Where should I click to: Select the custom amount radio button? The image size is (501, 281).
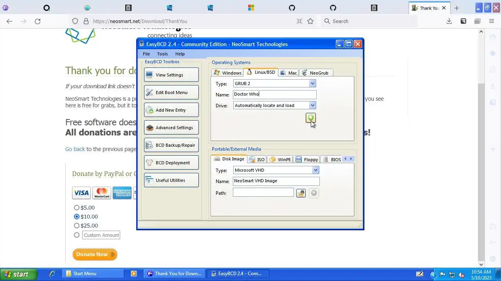coord(77,235)
